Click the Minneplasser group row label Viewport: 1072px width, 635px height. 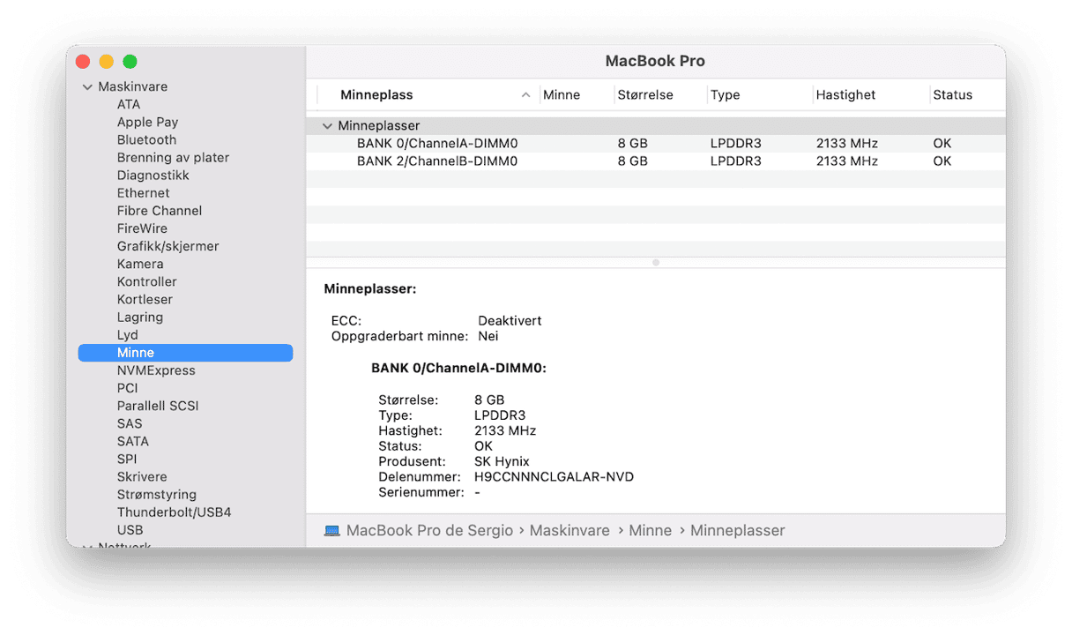(x=379, y=126)
